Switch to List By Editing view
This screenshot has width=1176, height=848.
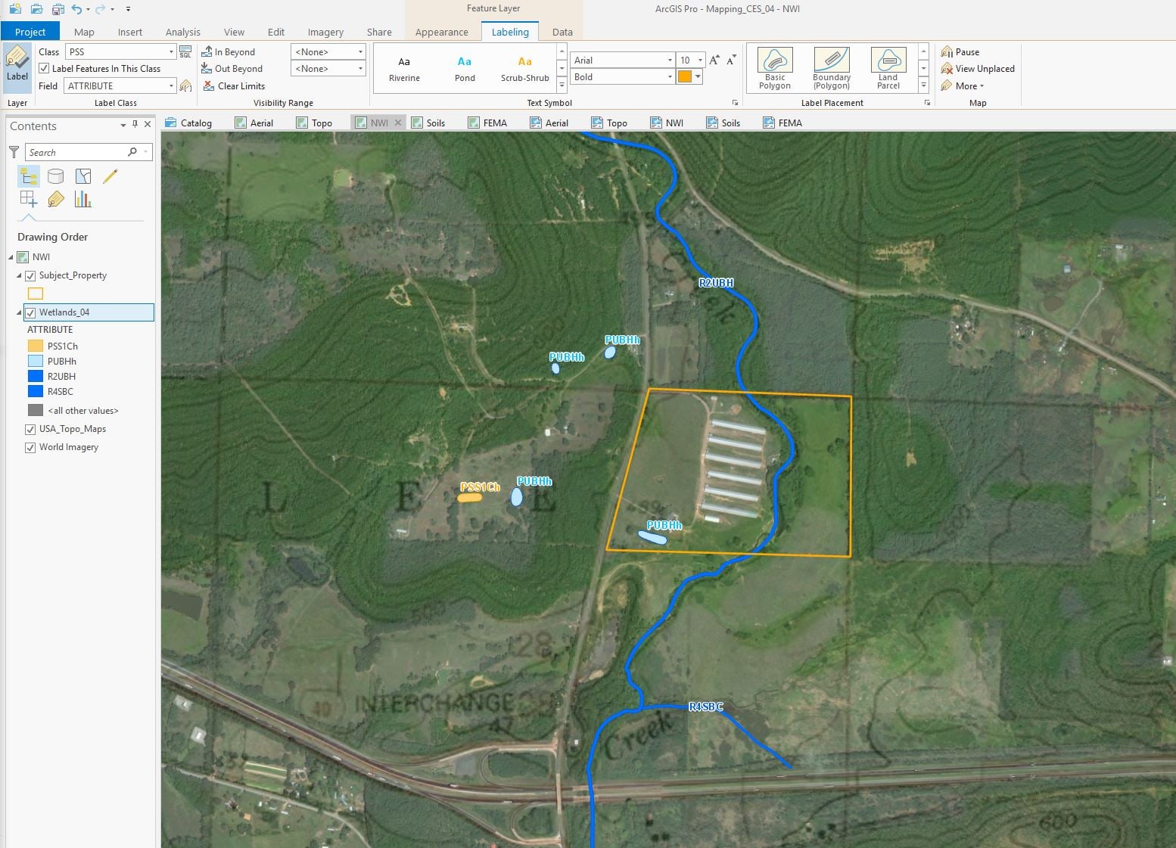(110, 176)
